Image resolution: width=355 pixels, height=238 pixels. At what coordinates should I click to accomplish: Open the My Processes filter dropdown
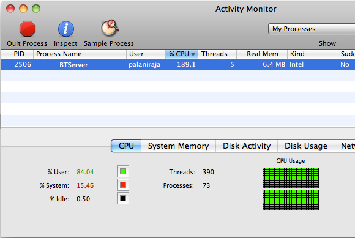click(312, 29)
